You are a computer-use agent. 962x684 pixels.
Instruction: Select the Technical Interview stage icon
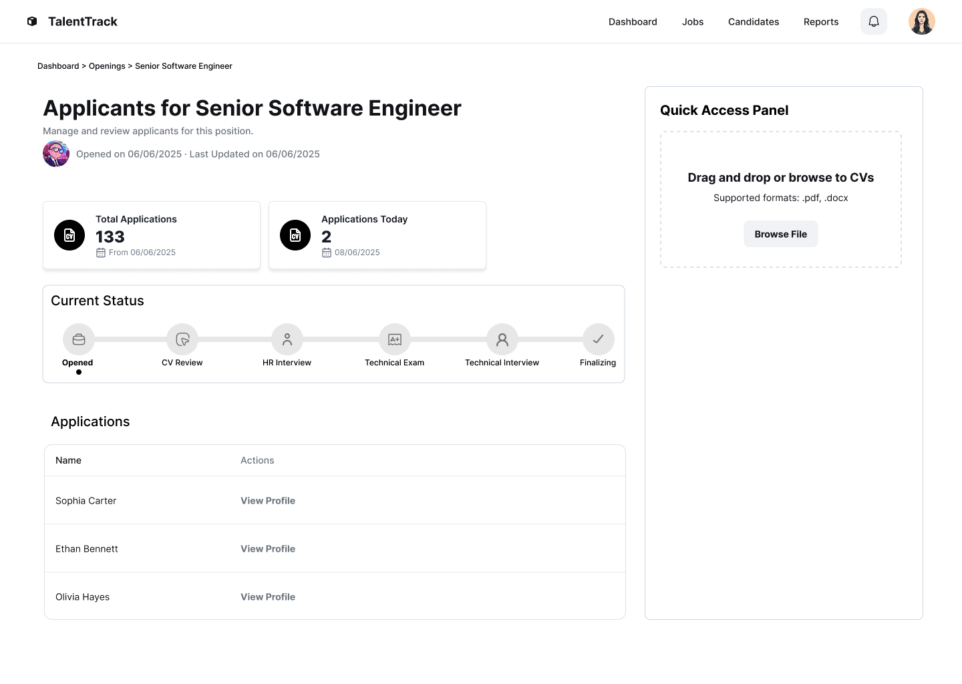pos(502,339)
